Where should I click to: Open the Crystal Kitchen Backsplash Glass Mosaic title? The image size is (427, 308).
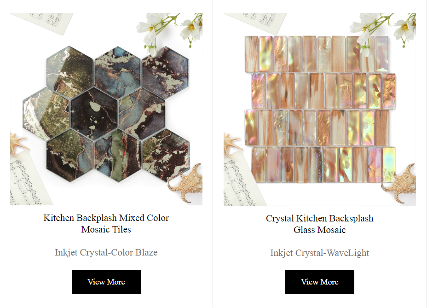click(x=320, y=224)
